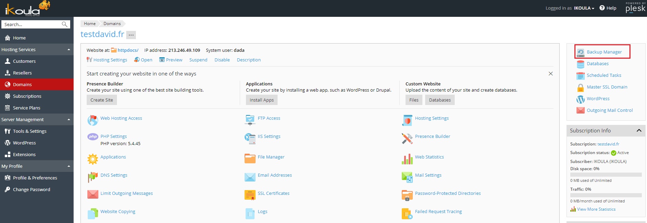Viewport: 647px width, 223px height.
Task: Open the WordPress logo icon in right panel
Action: tap(581, 99)
